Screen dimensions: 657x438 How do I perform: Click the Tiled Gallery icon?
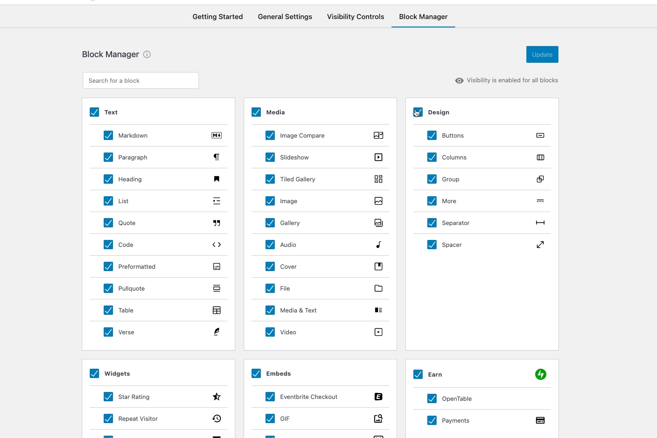[378, 179]
